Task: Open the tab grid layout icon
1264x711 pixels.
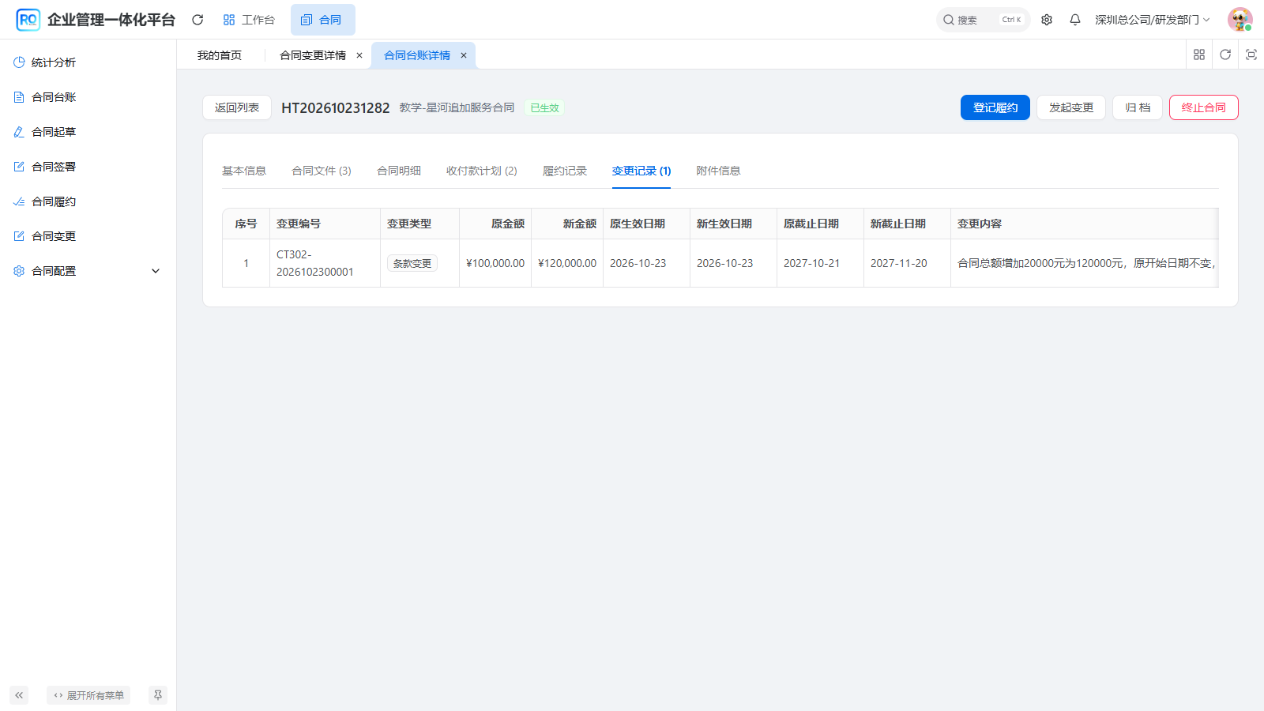Action: (1199, 55)
